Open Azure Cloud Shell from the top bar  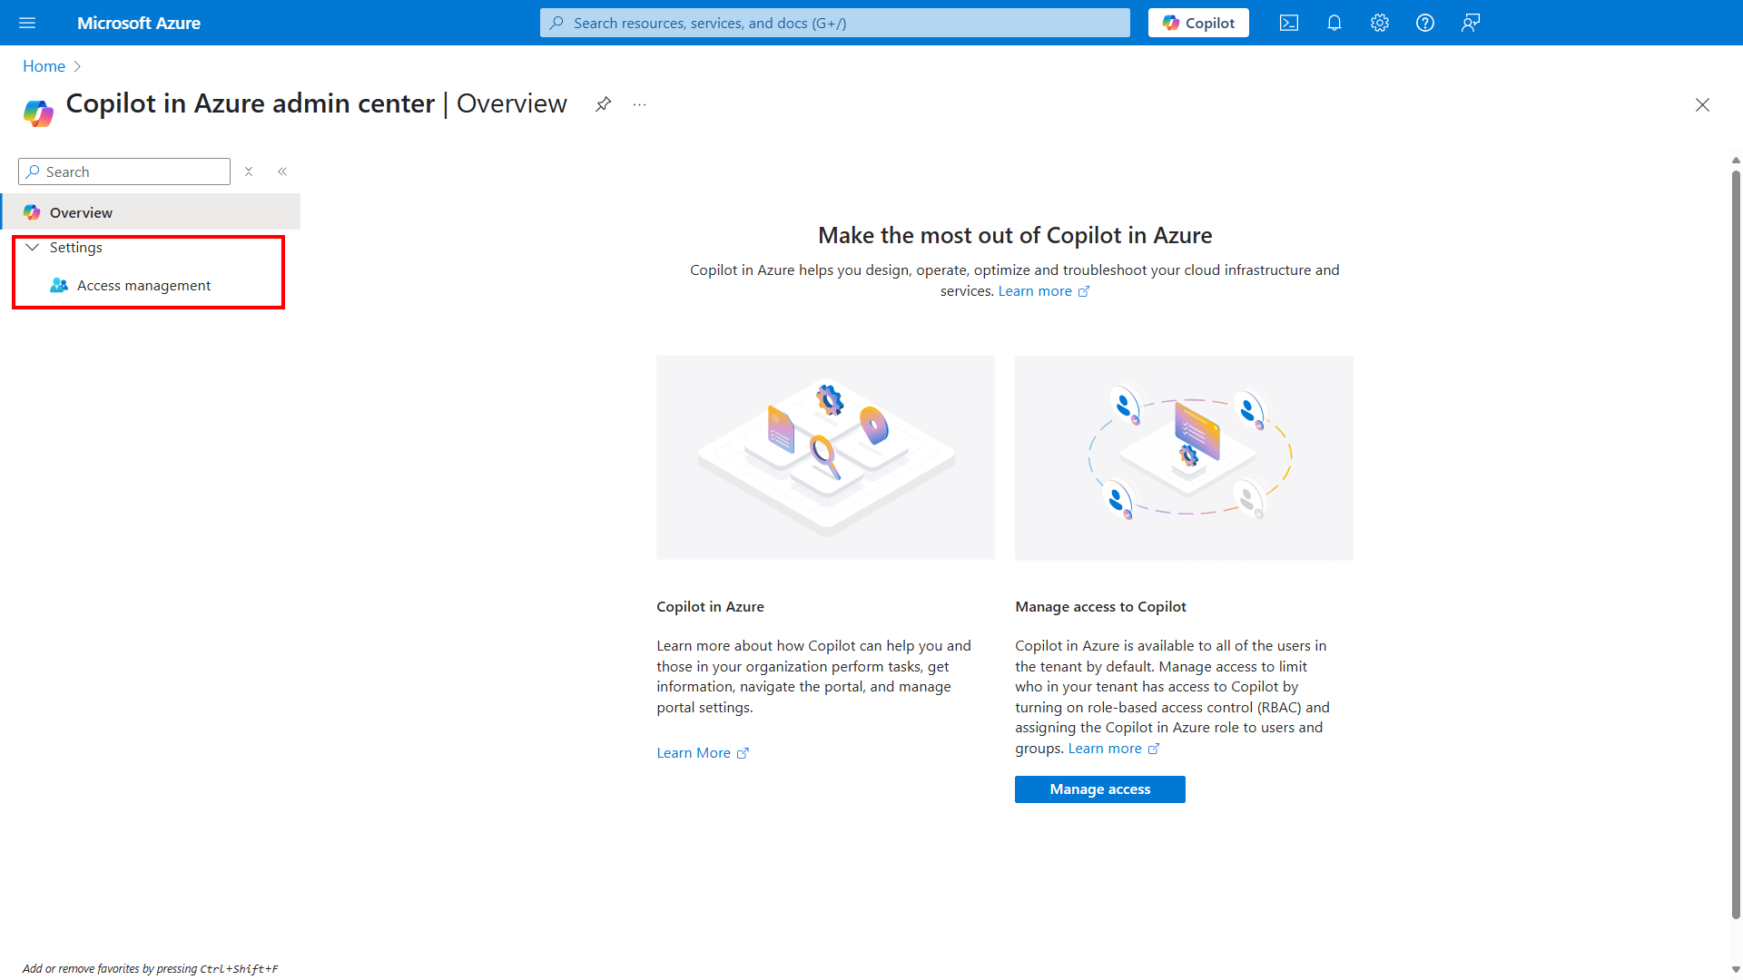[x=1288, y=23]
